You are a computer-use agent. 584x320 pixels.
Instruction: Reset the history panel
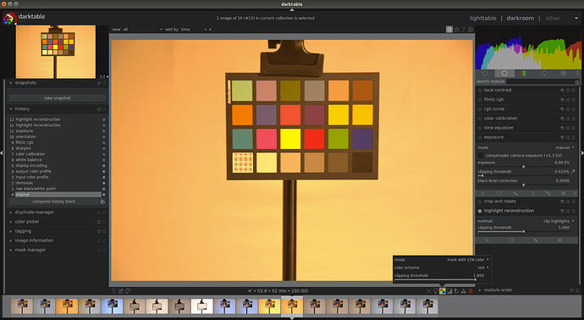[x=99, y=109]
